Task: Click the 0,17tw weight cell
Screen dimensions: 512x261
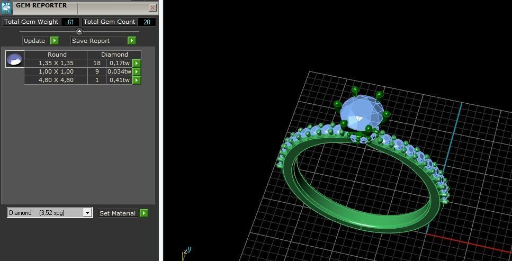Action: (x=120, y=63)
